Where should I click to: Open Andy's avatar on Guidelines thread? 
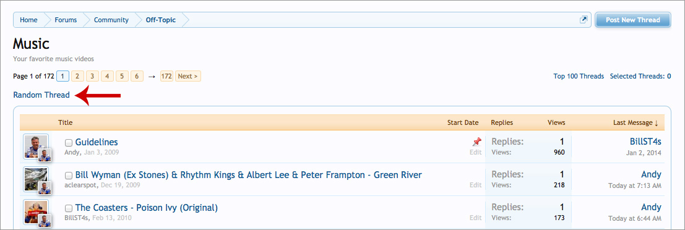pyautogui.click(x=36, y=146)
